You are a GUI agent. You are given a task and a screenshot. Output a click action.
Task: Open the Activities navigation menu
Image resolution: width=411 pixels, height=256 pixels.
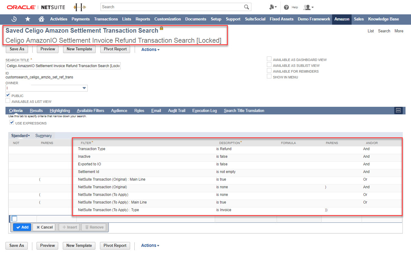point(58,19)
